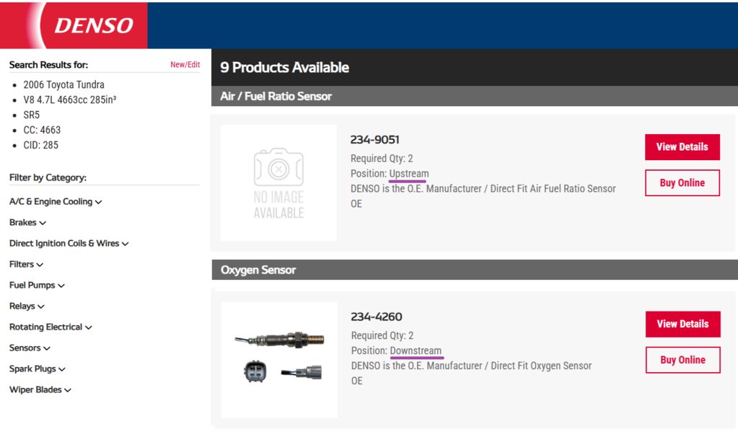Image resolution: width=738 pixels, height=432 pixels.
Task: Open the 234-4260 oxygen sensor image
Action: point(279,360)
